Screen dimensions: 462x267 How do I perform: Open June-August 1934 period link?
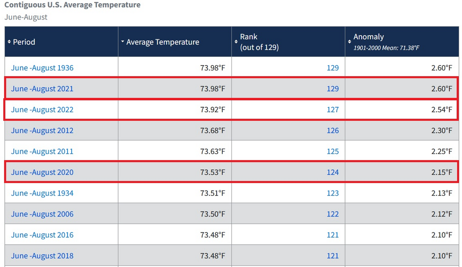point(42,194)
